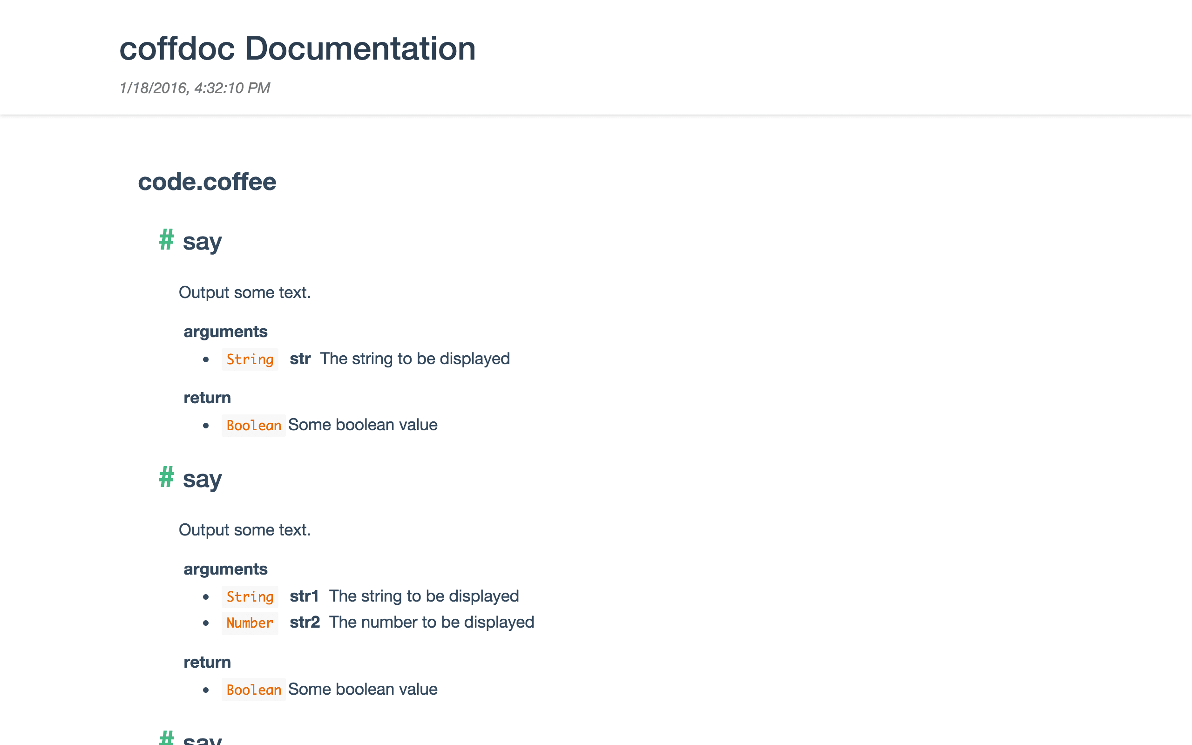This screenshot has height=745, width=1192.
Task: Click the first say function heading
Action: click(202, 242)
